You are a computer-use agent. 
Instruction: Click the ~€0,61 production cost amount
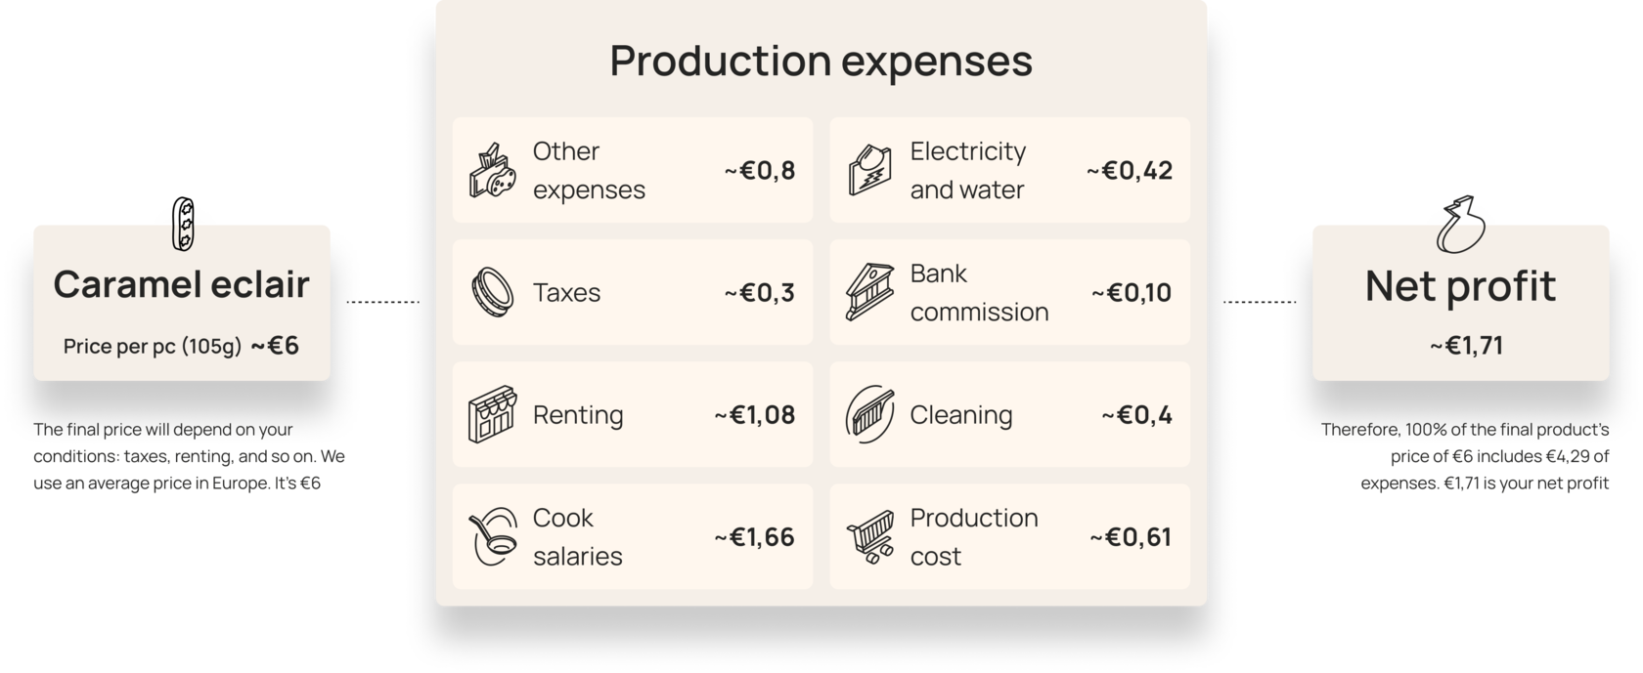(1131, 536)
